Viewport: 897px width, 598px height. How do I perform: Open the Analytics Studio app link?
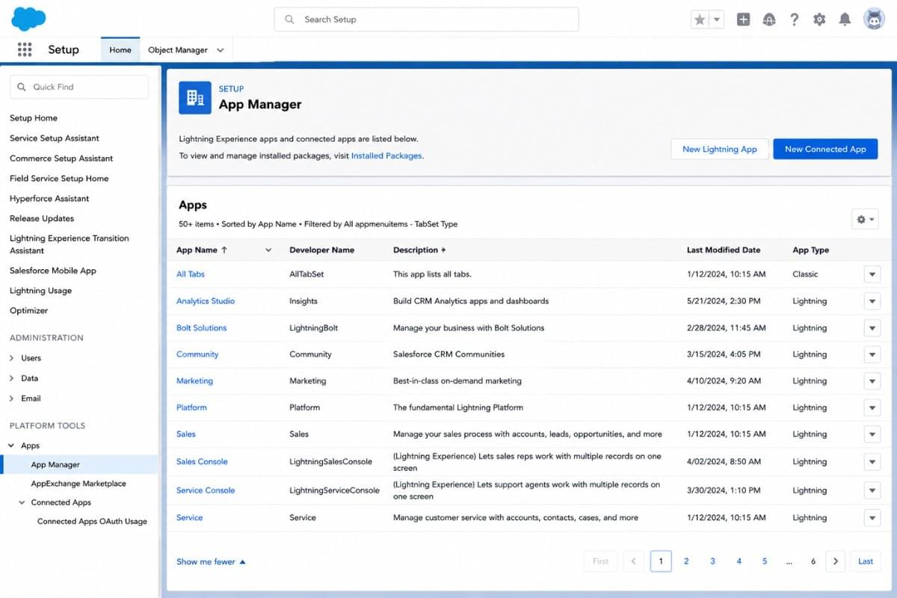[206, 301]
